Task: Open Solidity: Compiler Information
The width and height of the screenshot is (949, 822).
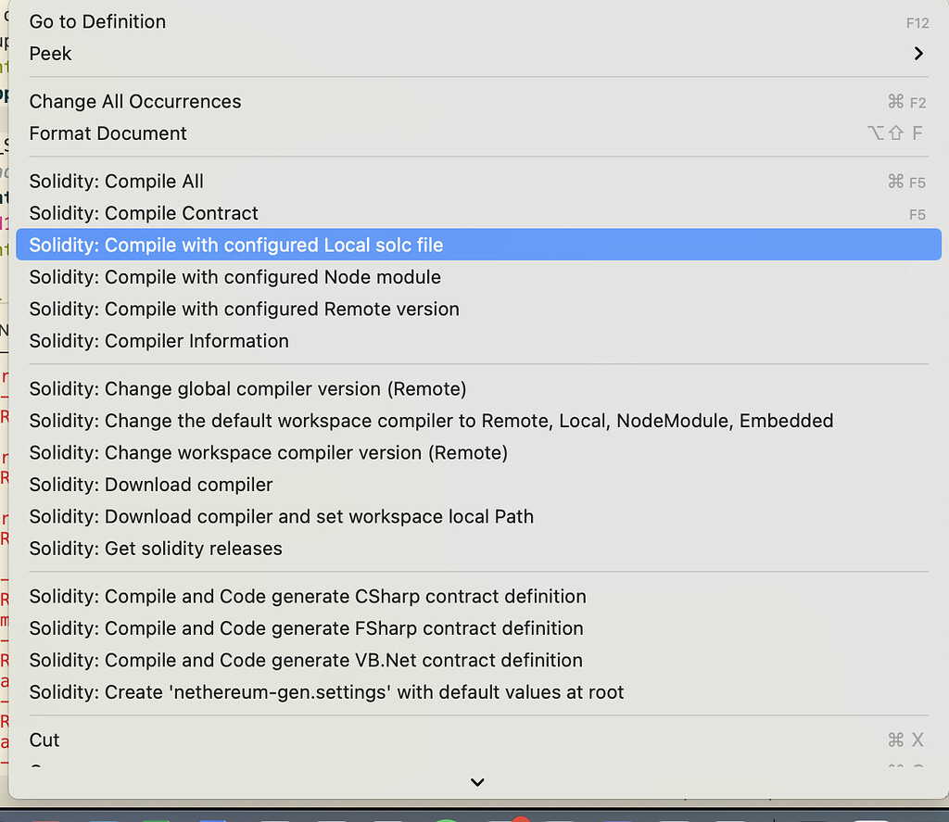Action: pyautogui.click(x=158, y=340)
